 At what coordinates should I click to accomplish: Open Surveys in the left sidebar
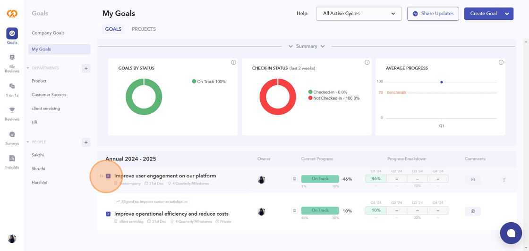(x=12, y=138)
